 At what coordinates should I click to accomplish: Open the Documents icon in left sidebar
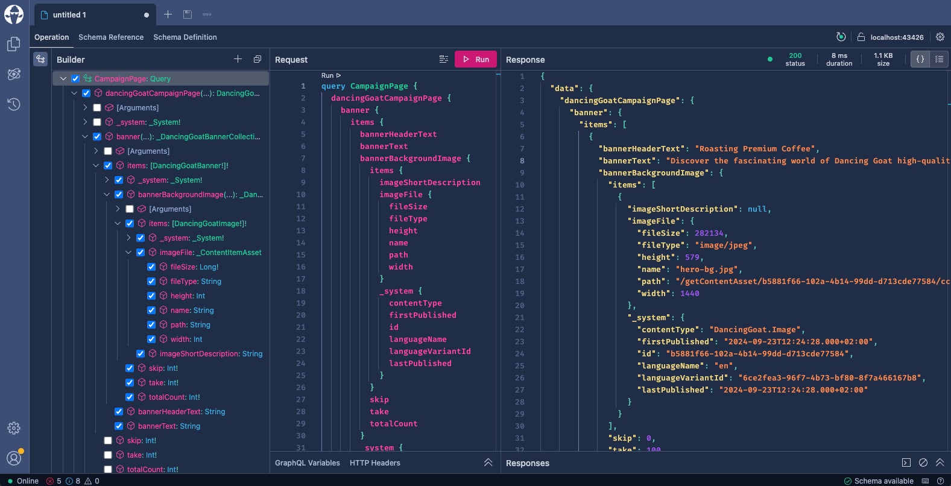pyautogui.click(x=14, y=44)
